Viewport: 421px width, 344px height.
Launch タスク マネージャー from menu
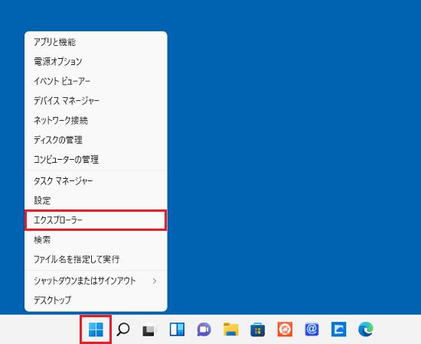(96, 181)
